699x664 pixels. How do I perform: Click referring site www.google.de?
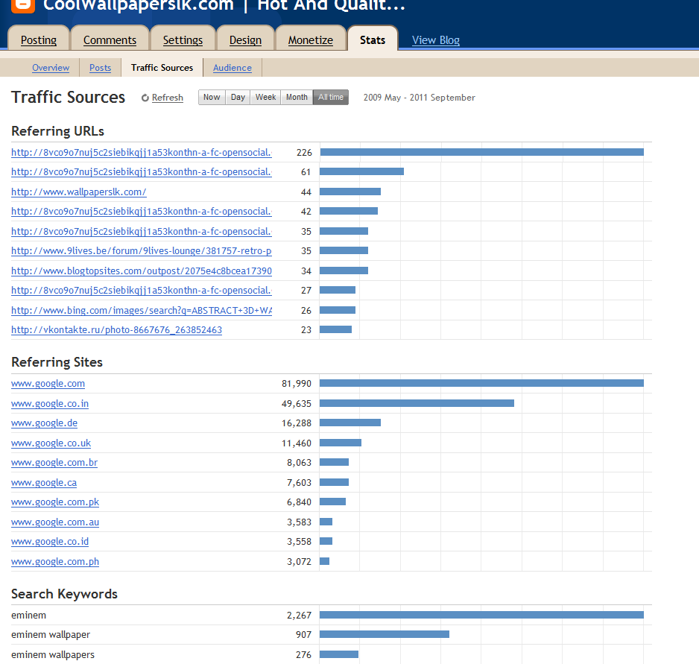44,423
